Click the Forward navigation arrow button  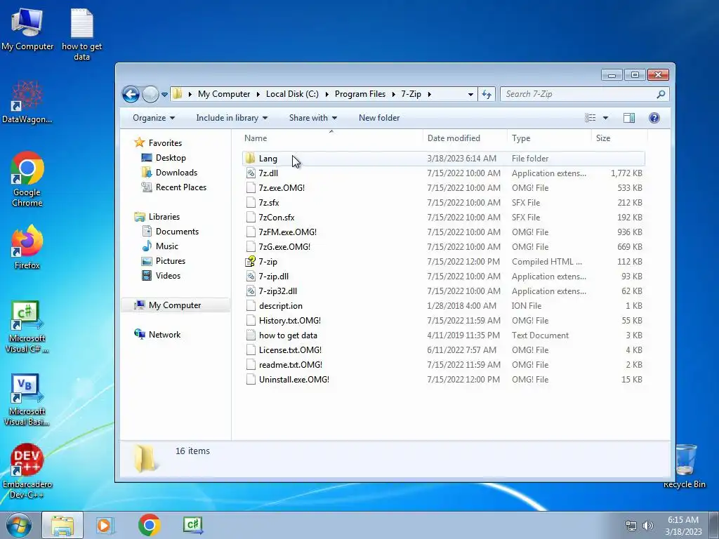pos(150,95)
